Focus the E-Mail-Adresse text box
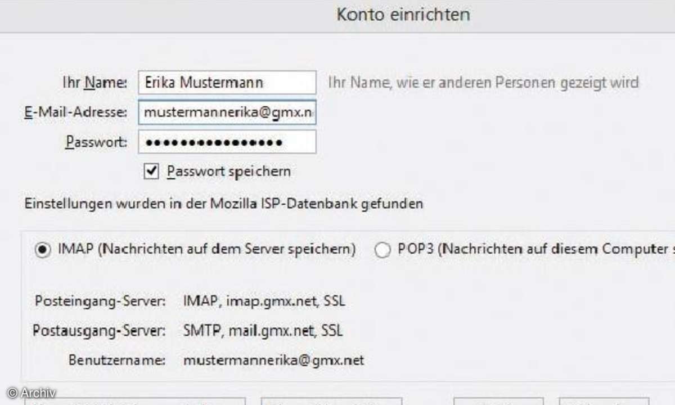Image resolution: width=675 pixels, height=405 pixels. [227, 112]
